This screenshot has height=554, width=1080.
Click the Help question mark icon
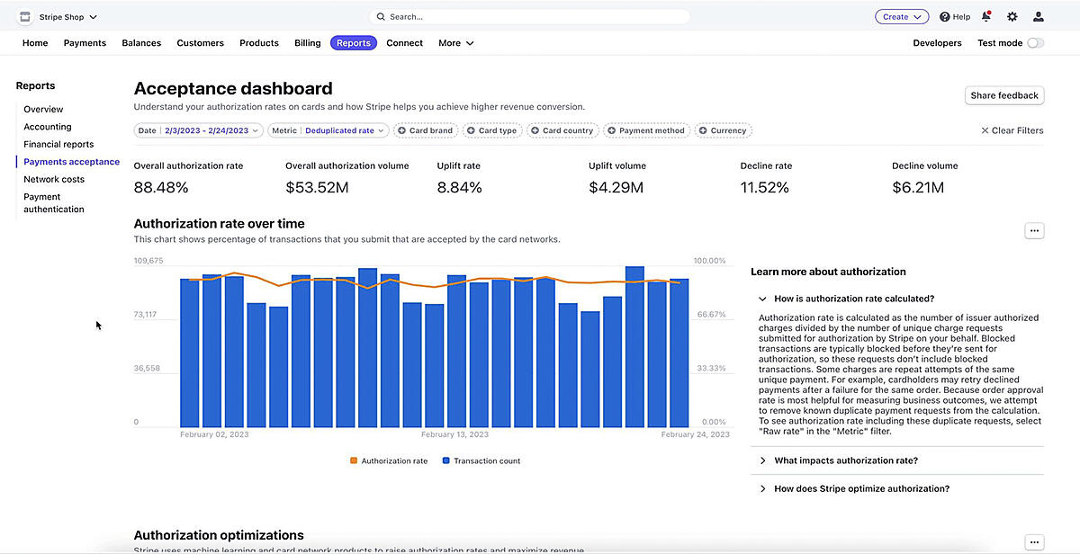click(945, 17)
